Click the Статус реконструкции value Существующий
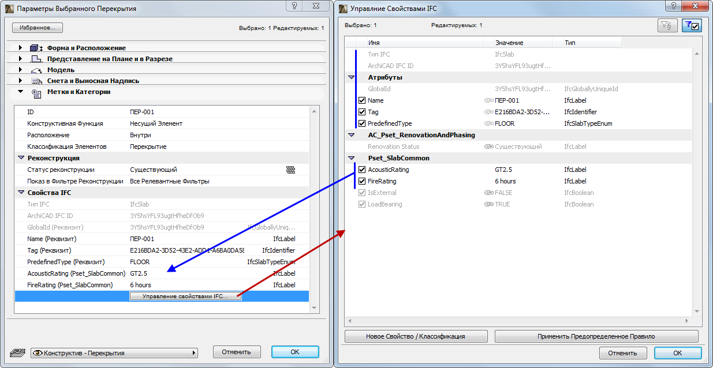This screenshot has height=368, width=713. [154, 170]
